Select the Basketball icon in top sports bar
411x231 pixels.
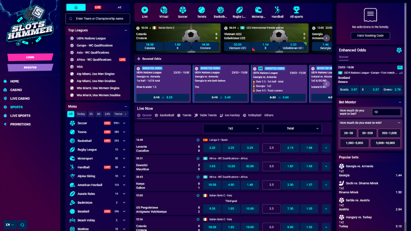(x=220, y=10)
